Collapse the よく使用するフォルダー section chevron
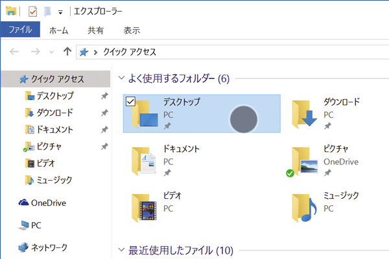 [x=121, y=78]
